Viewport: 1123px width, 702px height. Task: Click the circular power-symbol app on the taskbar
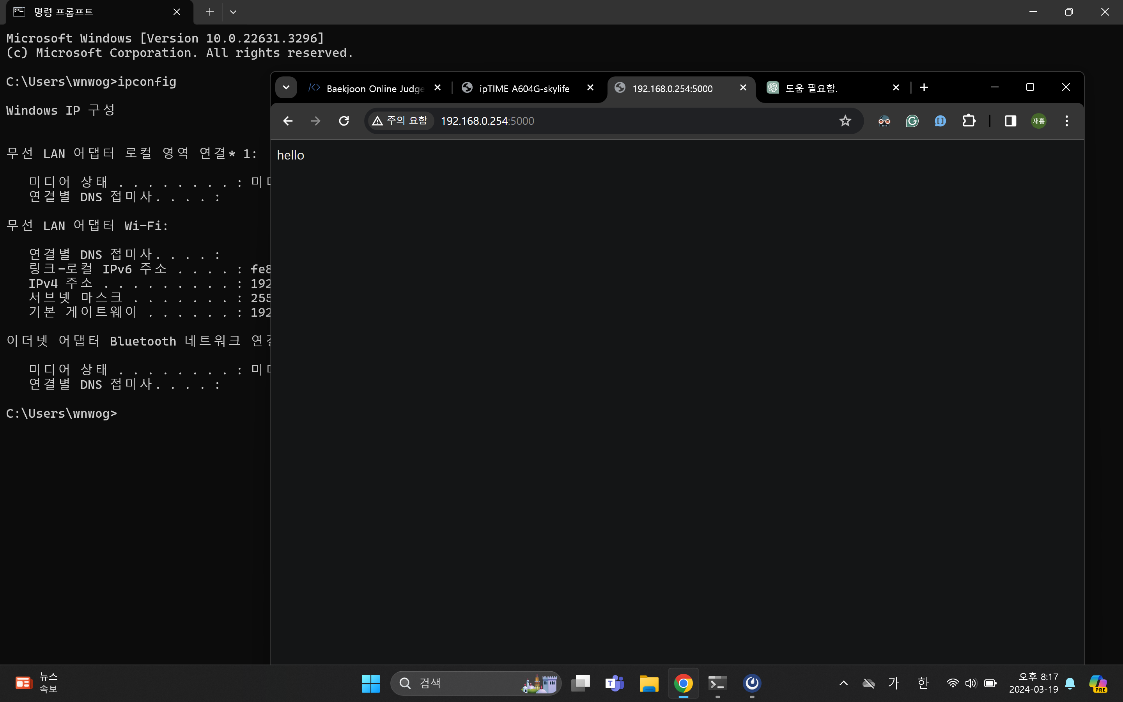pyautogui.click(x=752, y=683)
